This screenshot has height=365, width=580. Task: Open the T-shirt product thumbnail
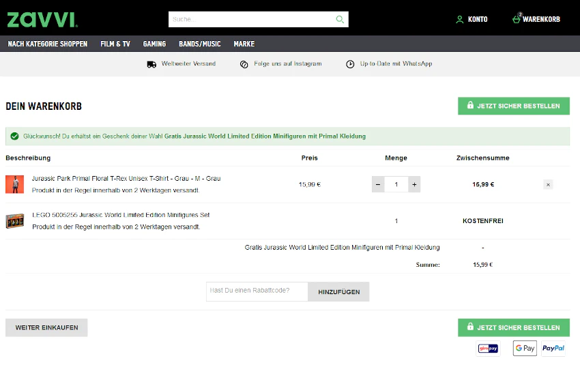[x=15, y=184]
